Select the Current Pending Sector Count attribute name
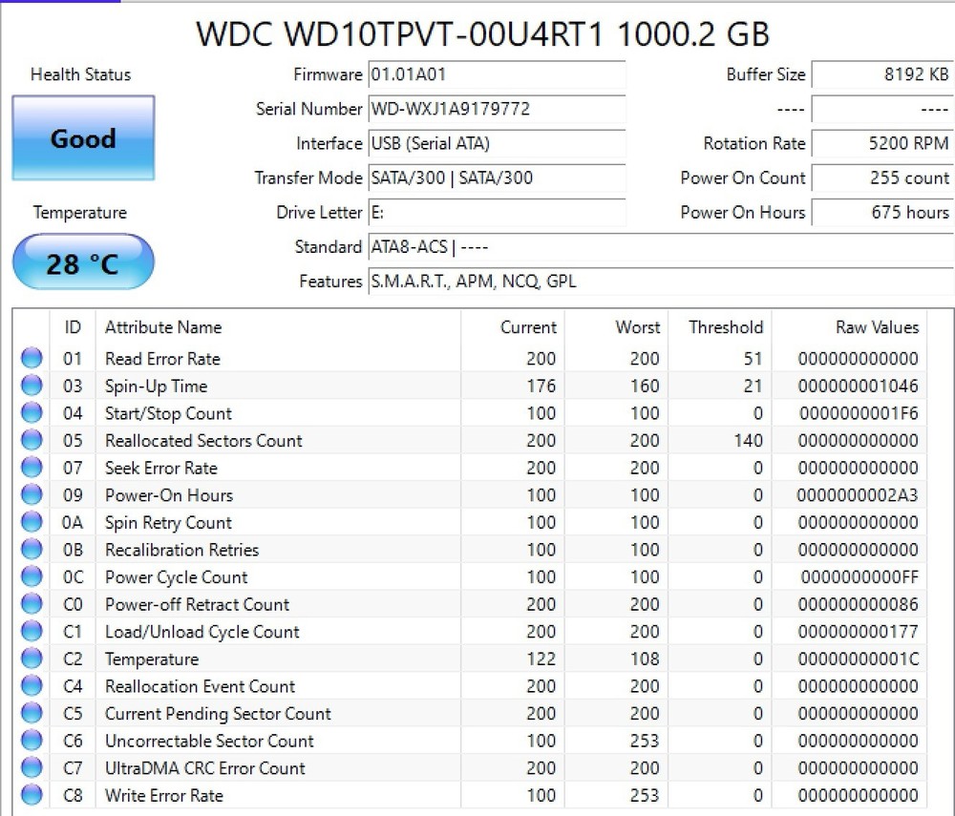This screenshot has height=816, width=955. pos(218,715)
